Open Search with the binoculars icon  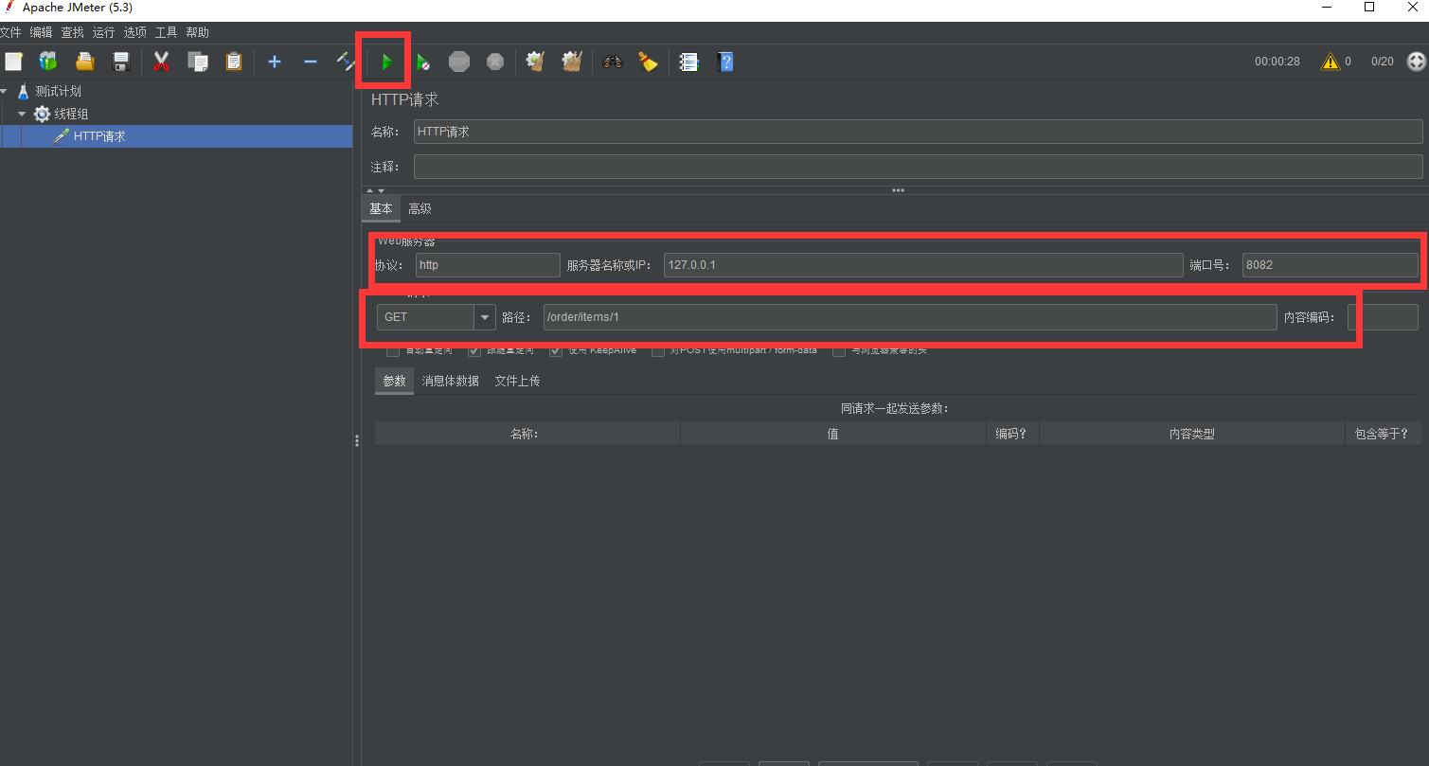(x=613, y=62)
